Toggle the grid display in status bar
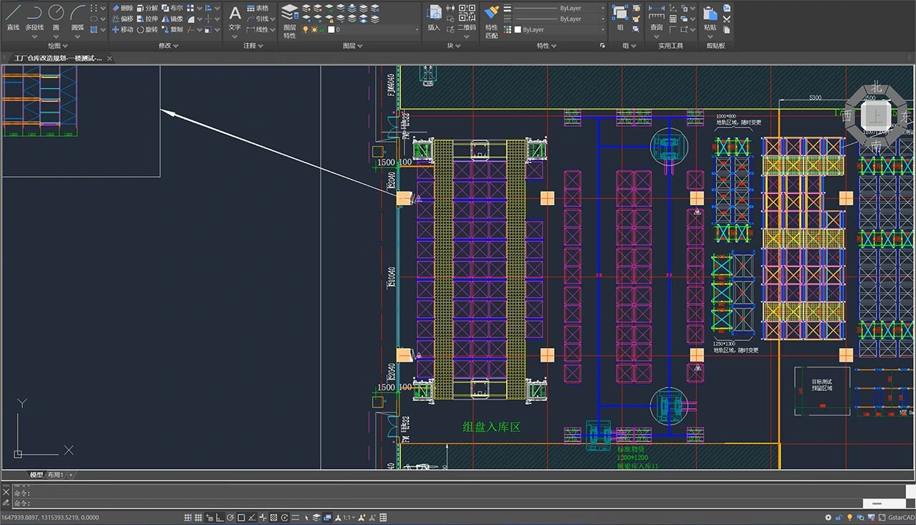The image size is (916, 525). coord(188,517)
